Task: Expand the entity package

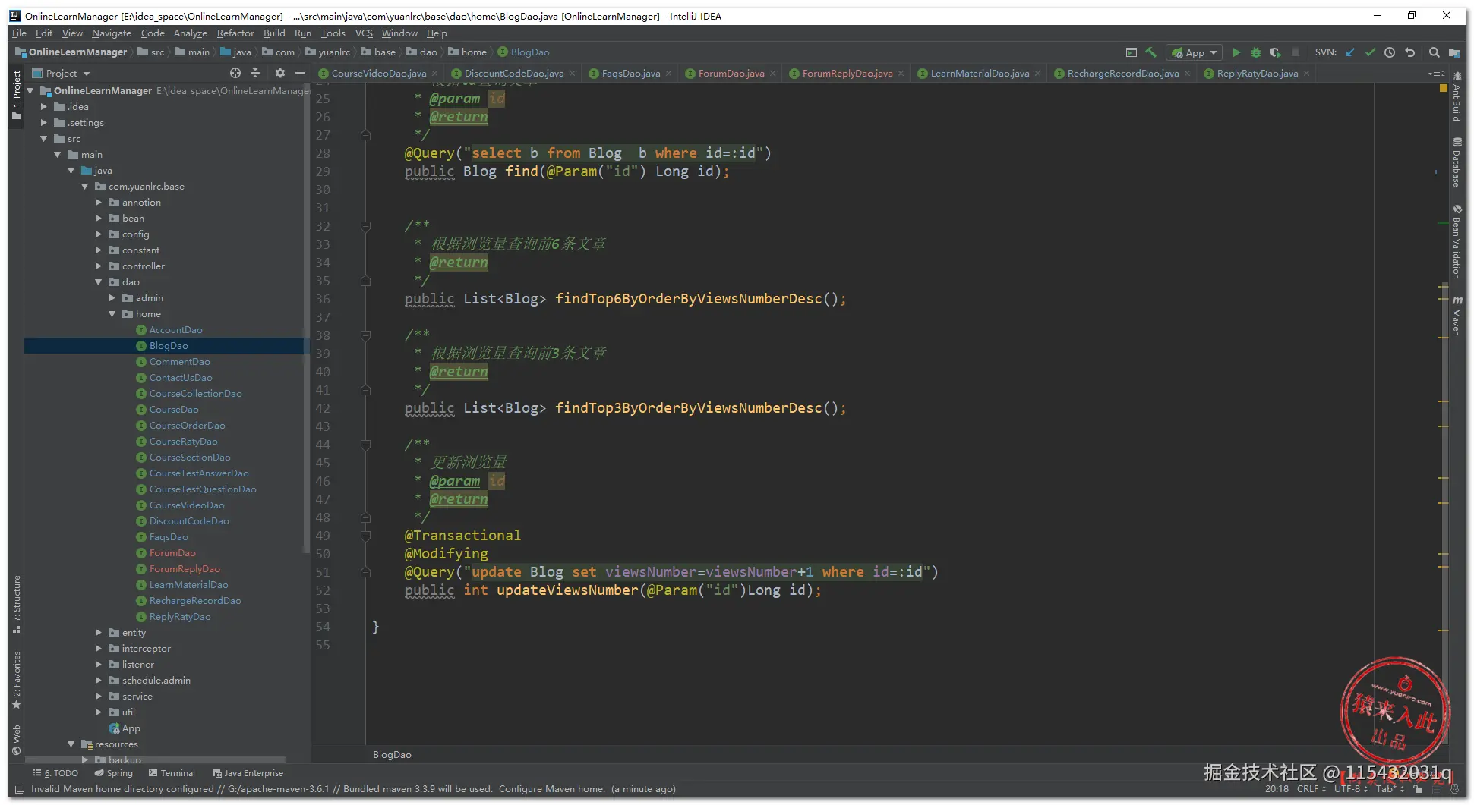Action: 99,633
